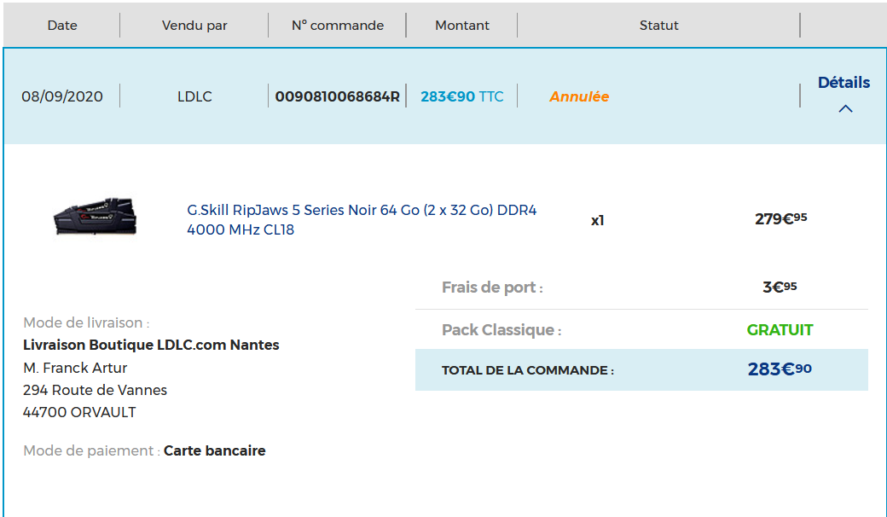Click order number 0090810068684R
887x517 pixels.
tap(338, 96)
